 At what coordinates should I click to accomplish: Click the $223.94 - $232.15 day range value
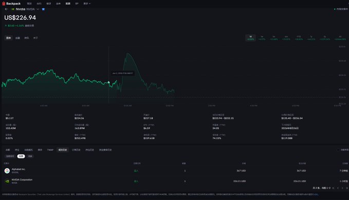coord(223,118)
